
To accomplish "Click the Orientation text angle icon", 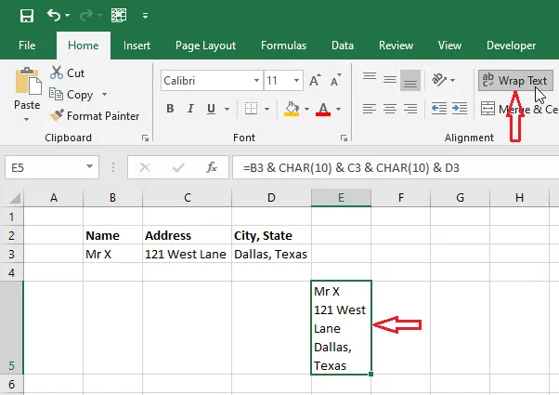I will [439, 80].
